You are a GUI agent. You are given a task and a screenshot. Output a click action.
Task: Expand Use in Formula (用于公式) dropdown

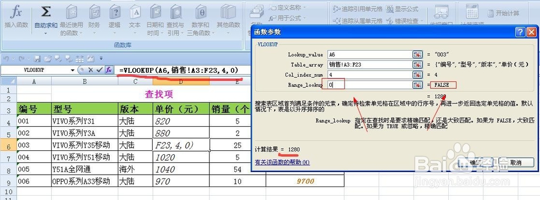pyautogui.click(x=305, y=18)
